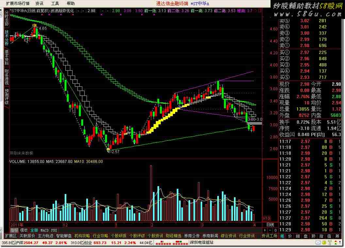
Task: Click the 沪深 index value 2504.27
Action: [x=31, y=243]
